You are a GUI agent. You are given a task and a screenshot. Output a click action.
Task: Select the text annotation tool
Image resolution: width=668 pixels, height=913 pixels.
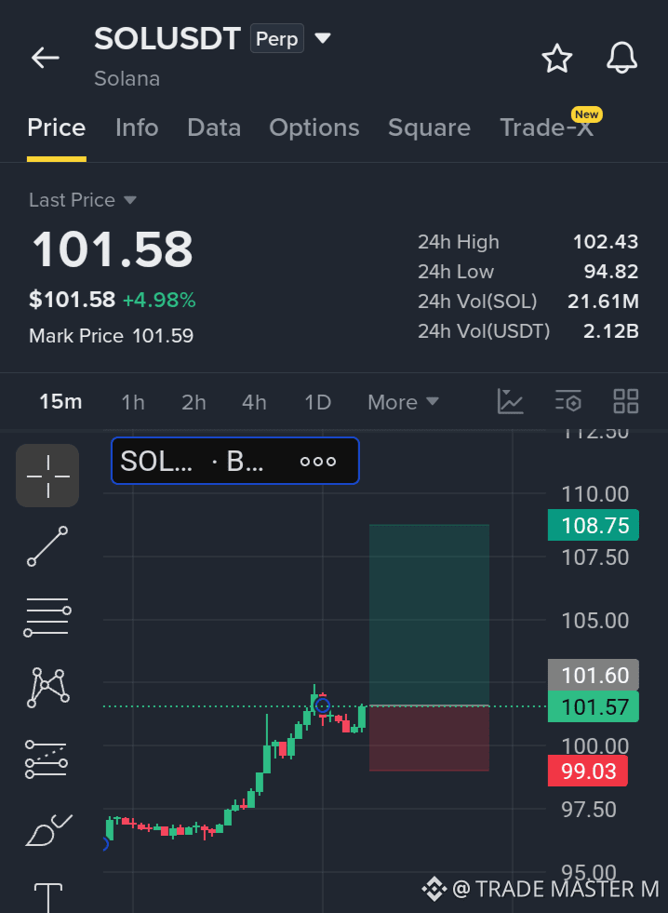tap(47, 897)
